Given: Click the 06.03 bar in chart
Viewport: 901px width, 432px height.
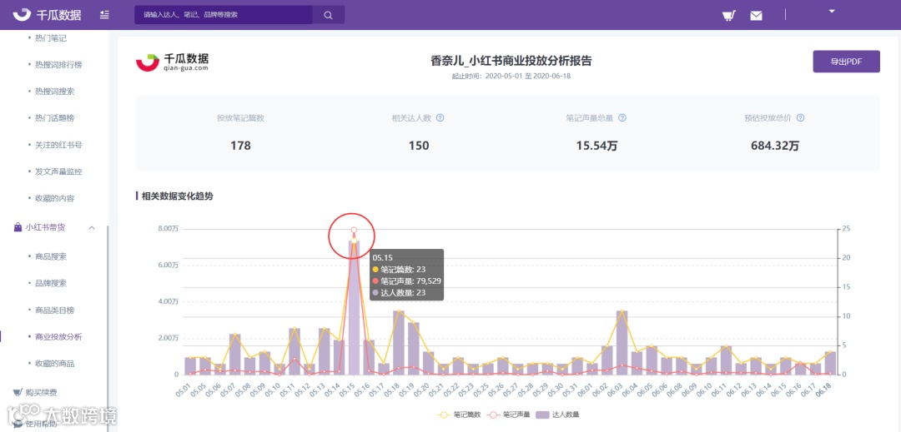Looking at the screenshot, I should pos(622,342).
